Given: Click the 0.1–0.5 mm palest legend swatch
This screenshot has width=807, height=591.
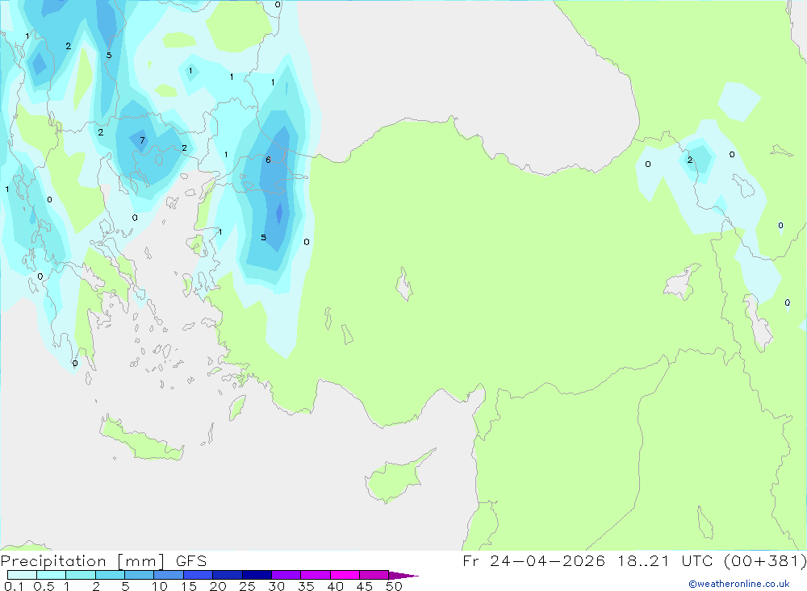Looking at the screenshot, I should (22, 575).
